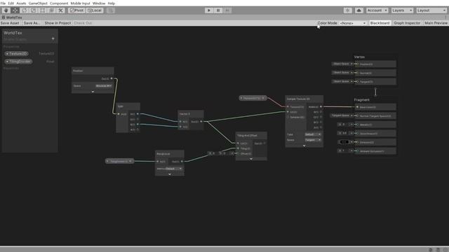
Task: Click the Base Color(3) input port in Fragment
Action: click(357, 107)
